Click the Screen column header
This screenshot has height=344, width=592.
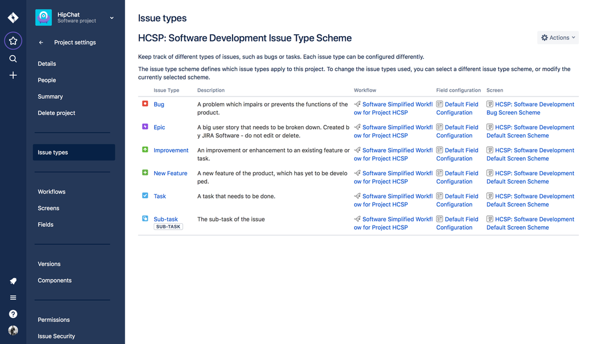coord(495,91)
